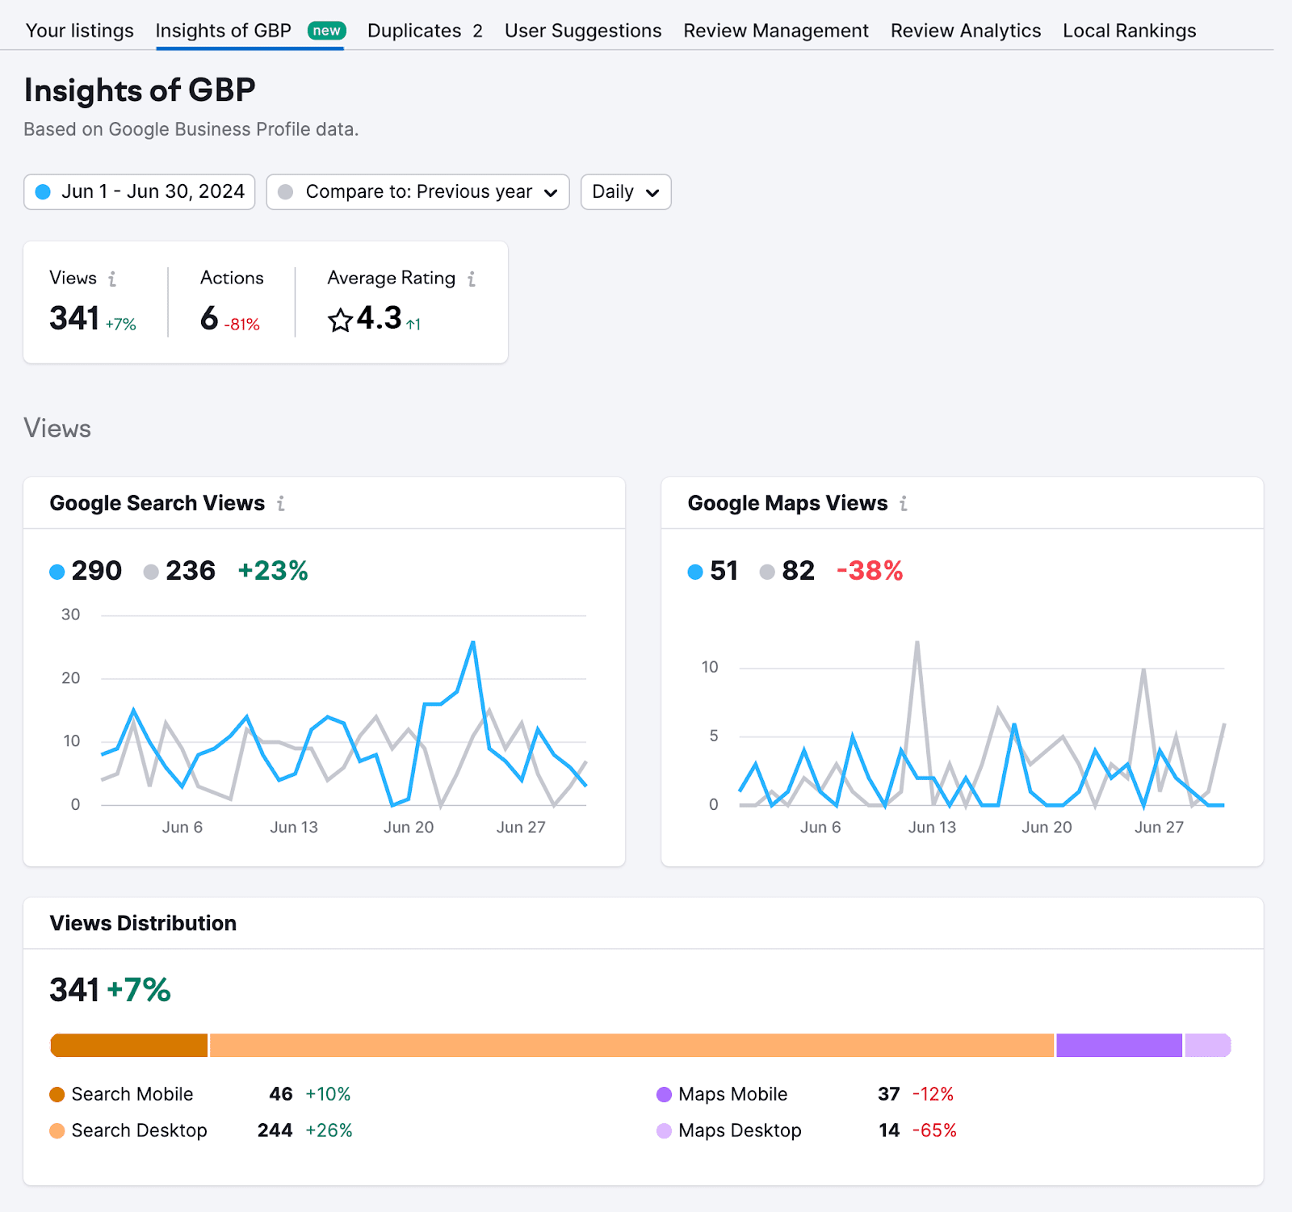1292x1212 pixels.
Task: Open the Jun 1 - Jun 30 date picker
Action: pos(140,192)
